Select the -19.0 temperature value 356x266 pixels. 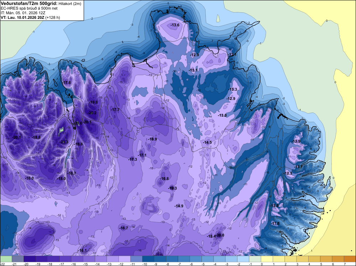(93, 102)
